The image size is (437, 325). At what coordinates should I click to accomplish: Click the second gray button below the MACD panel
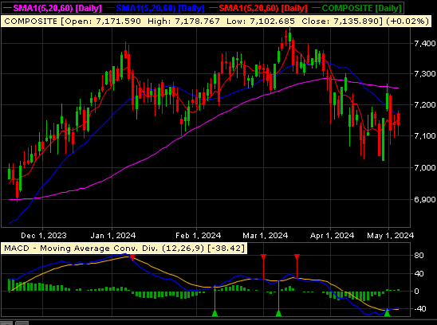pos(22,323)
